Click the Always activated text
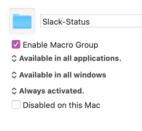Screen dimensions: 142x131 (x=52, y=91)
